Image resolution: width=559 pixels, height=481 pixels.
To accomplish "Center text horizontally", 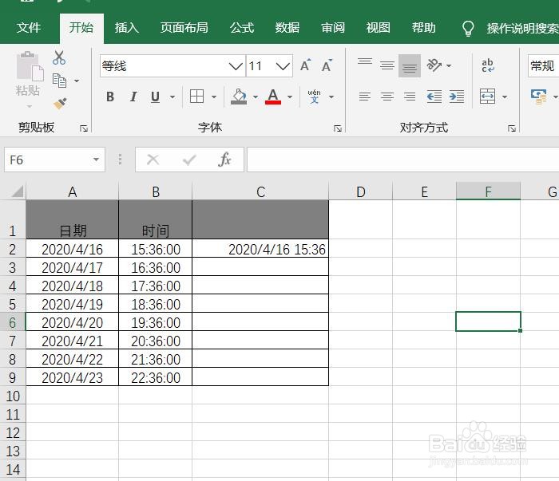I will (387, 97).
